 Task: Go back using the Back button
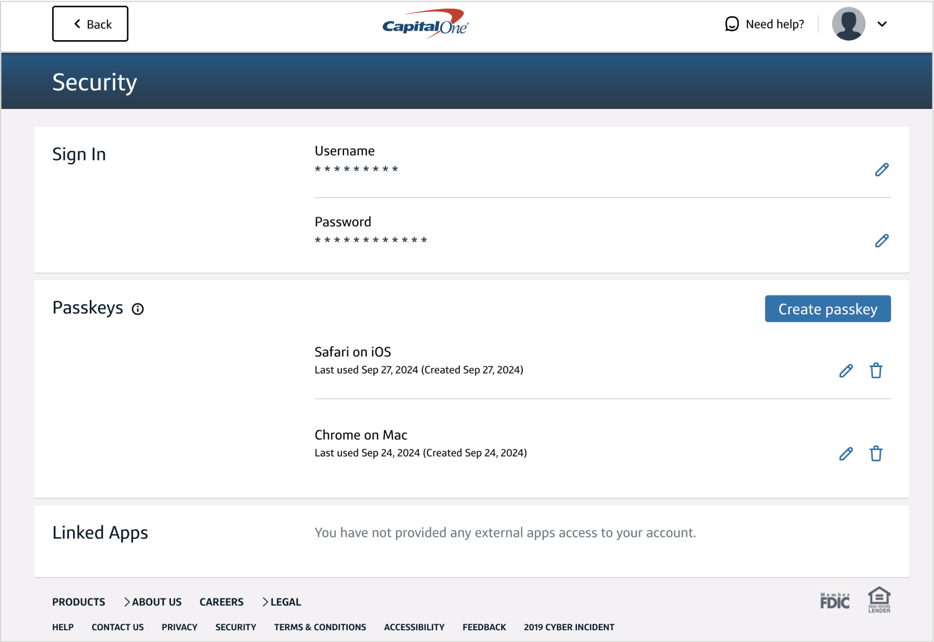point(90,23)
